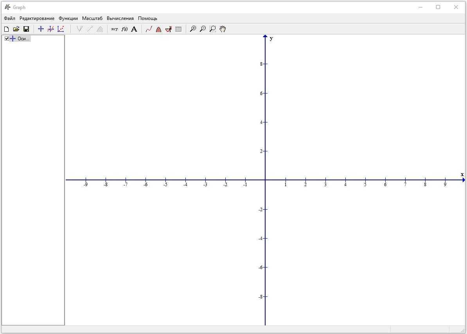Uncheck the Оси visibility checkbox
Image resolution: width=467 pixels, height=334 pixels.
[7, 39]
